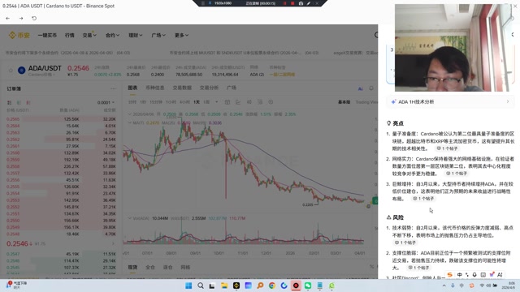Image resolution: width=520 pixels, height=292 pixels.
Task: Switch to the 逐仓 order tab
Action: click(168, 267)
